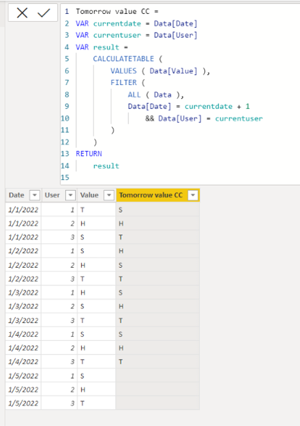Select Value cell in 1/1/2022 user 2 row
This screenshot has width=300, height=426.
point(96,223)
